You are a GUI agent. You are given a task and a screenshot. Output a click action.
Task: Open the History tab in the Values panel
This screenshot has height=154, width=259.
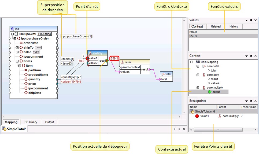234,26
